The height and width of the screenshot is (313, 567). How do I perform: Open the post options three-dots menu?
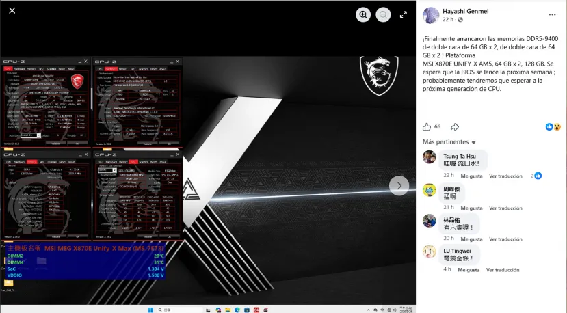552,15
